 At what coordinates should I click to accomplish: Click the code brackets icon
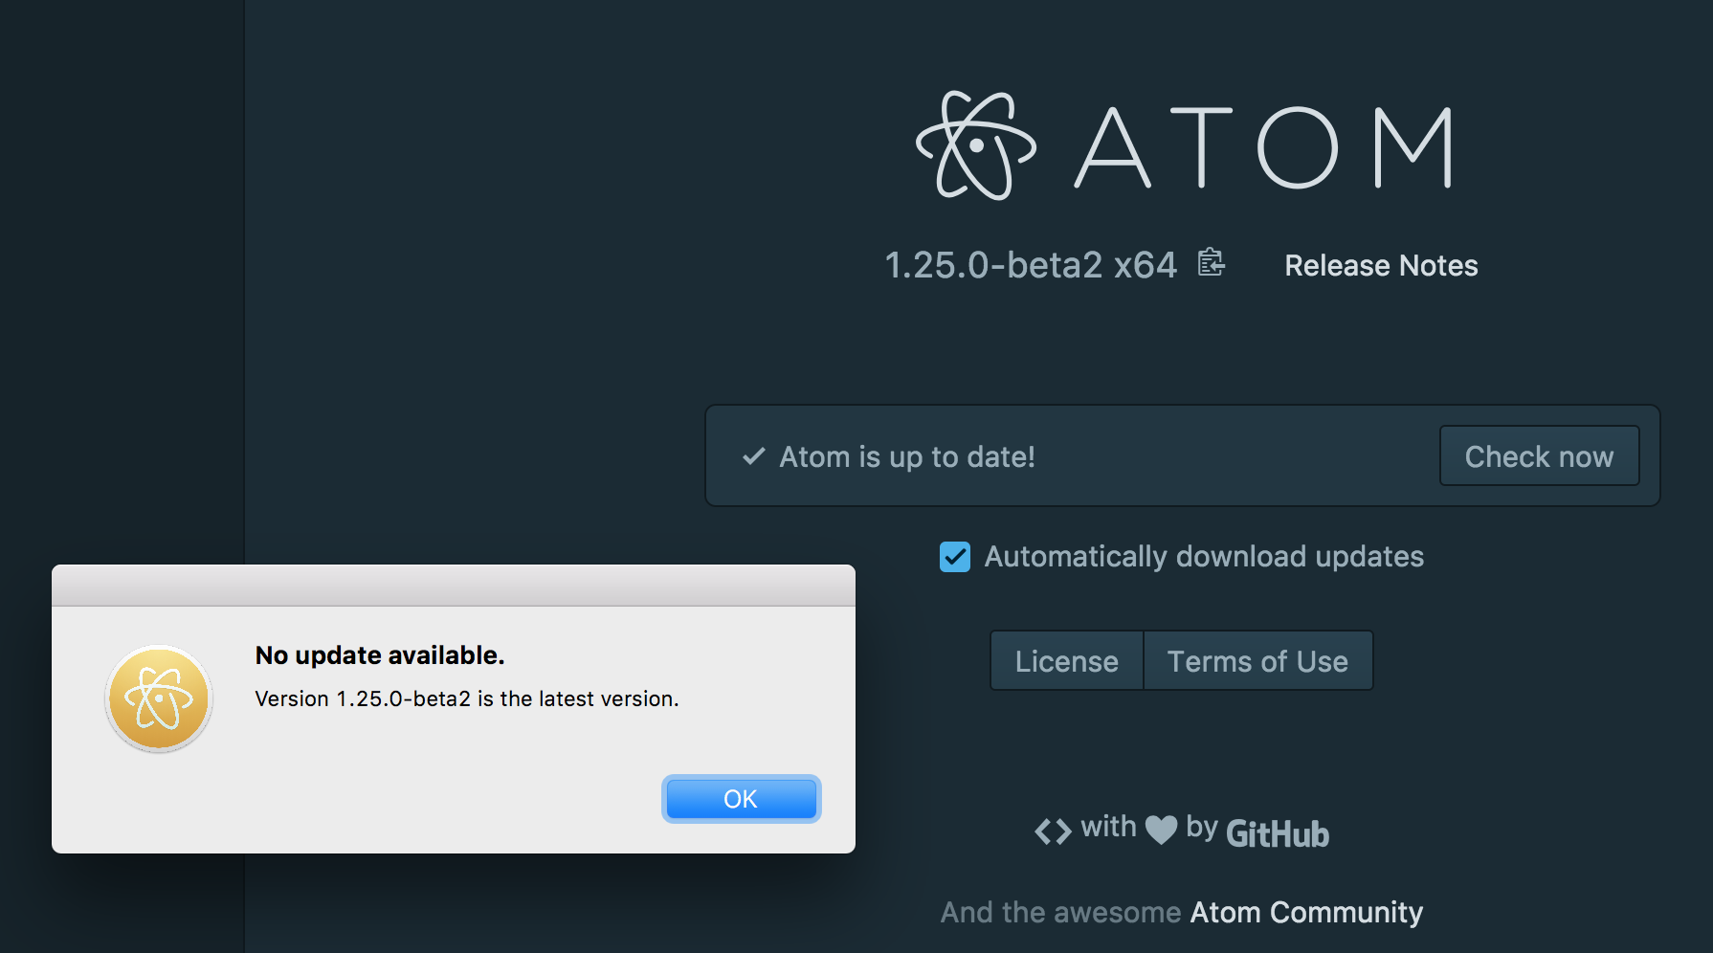pos(1053,831)
